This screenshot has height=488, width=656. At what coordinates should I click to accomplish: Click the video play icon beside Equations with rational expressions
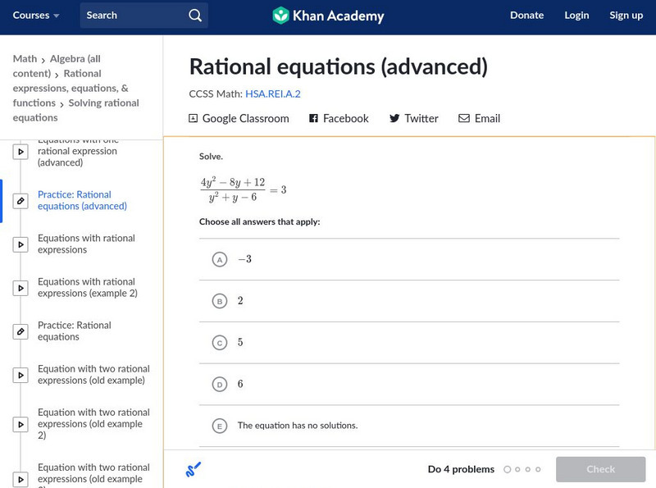tap(20, 244)
